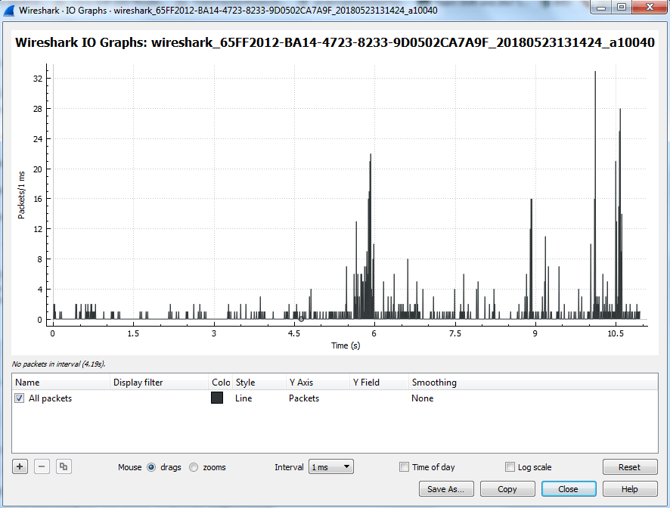Click the All packets color swatch
Viewport: 670px width, 508px height.
(x=217, y=398)
